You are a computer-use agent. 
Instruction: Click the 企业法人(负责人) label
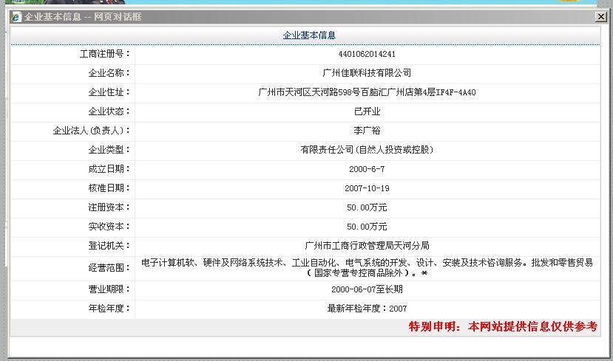coord(92,131)
